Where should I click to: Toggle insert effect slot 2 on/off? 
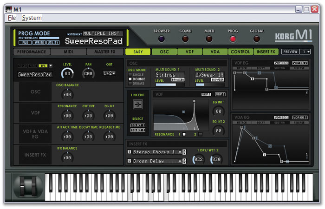coord(130,161)
